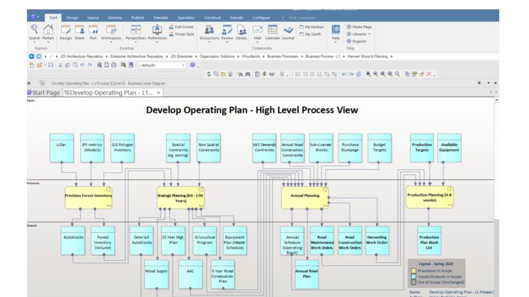
Task: Click the back navigation arrow
Action: pos(31,57)
